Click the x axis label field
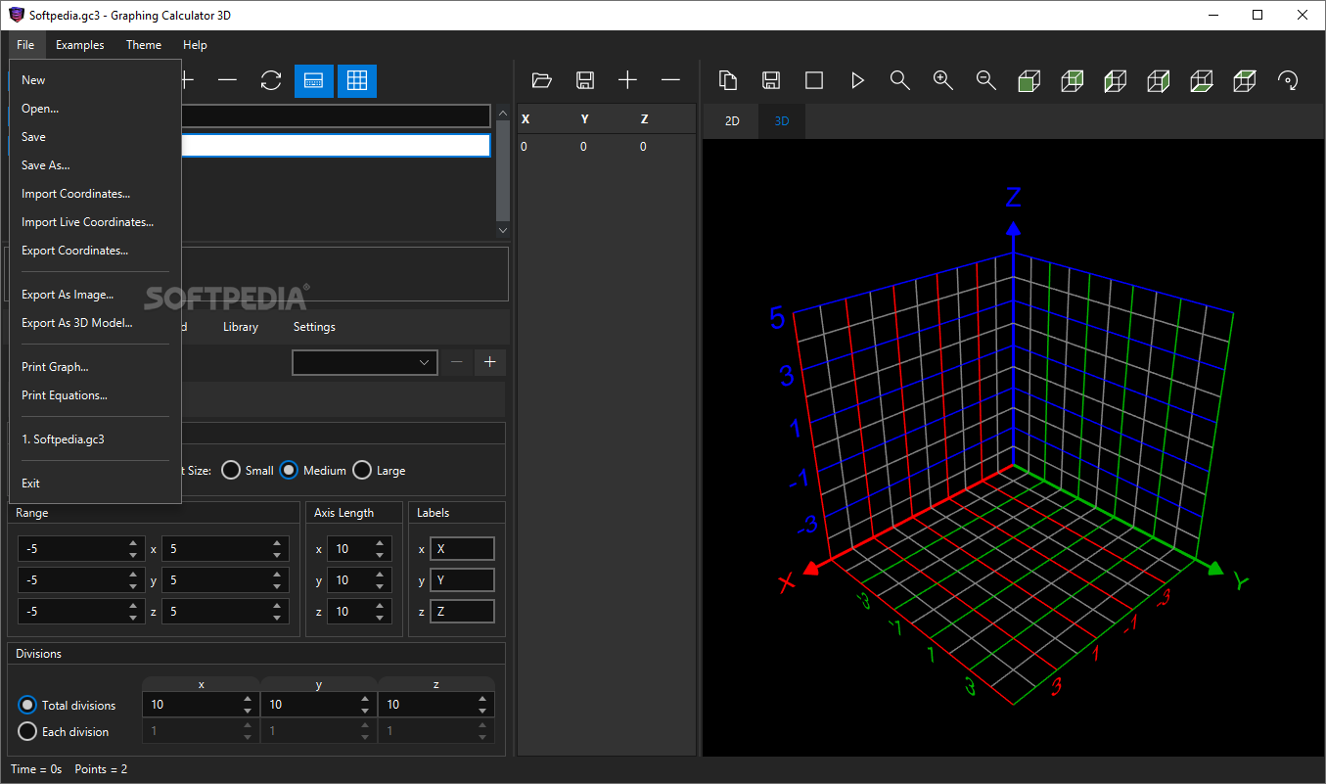The image size is (1326, 784). (x=462, y=549)
